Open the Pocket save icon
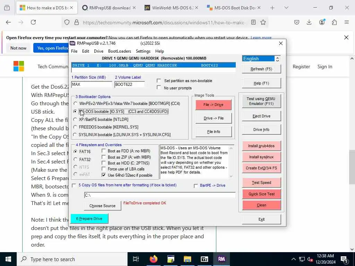This screenshot has height=266, width=355. [x=297, y=22]
